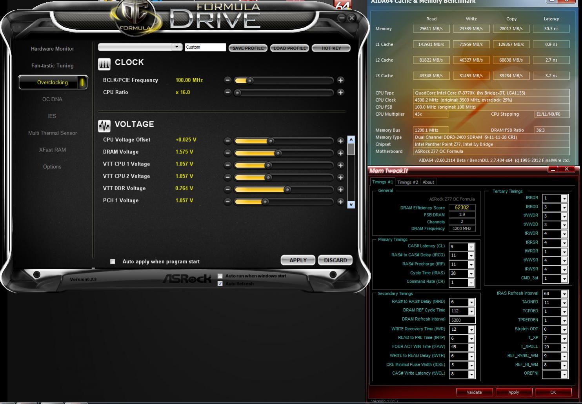
Task: Open tRAS Refresh Interval dropdown
Action: 564,294
